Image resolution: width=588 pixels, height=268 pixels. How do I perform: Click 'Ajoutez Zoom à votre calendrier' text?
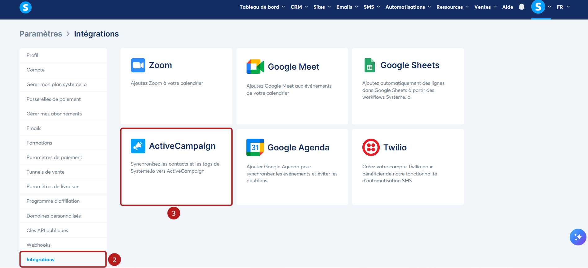167,83
